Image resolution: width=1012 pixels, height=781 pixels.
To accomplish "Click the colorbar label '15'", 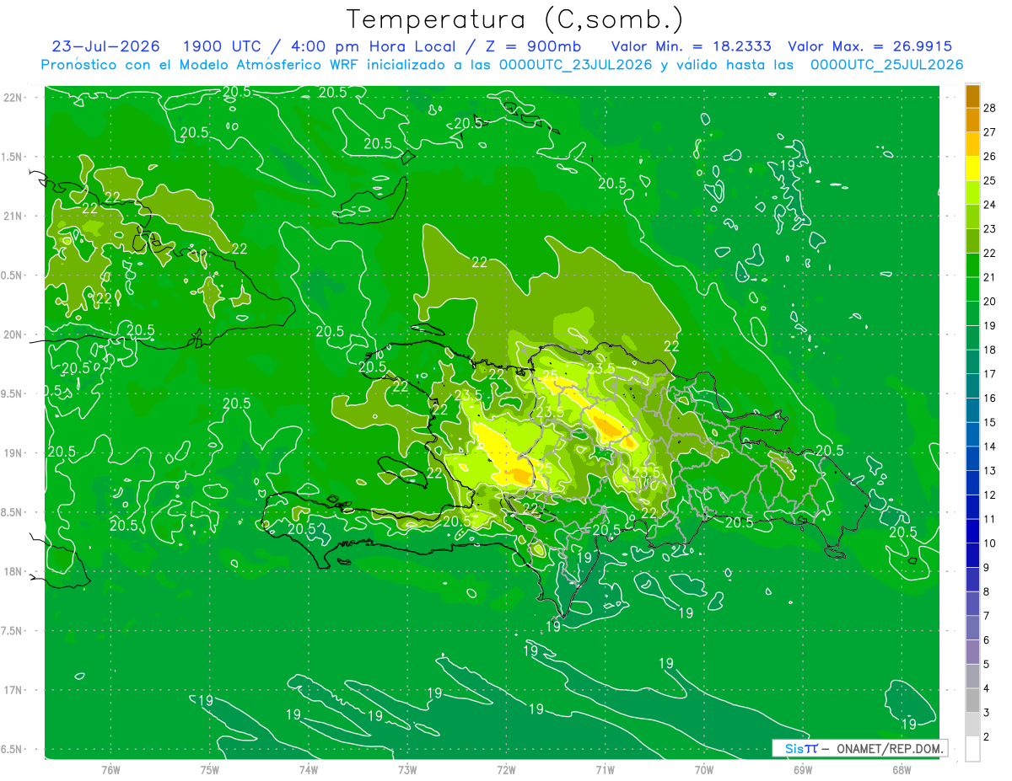I will [x=990, y=422].
